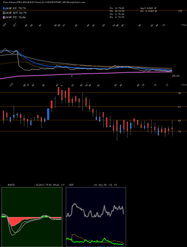Click the large blue candlestick near 87

[x=48, y=114]
